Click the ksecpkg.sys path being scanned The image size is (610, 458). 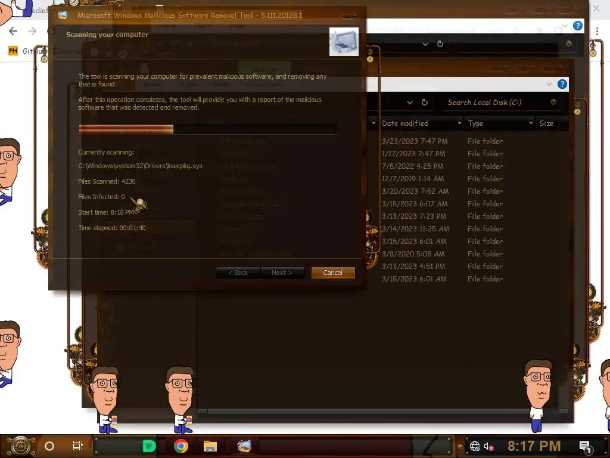140,166
